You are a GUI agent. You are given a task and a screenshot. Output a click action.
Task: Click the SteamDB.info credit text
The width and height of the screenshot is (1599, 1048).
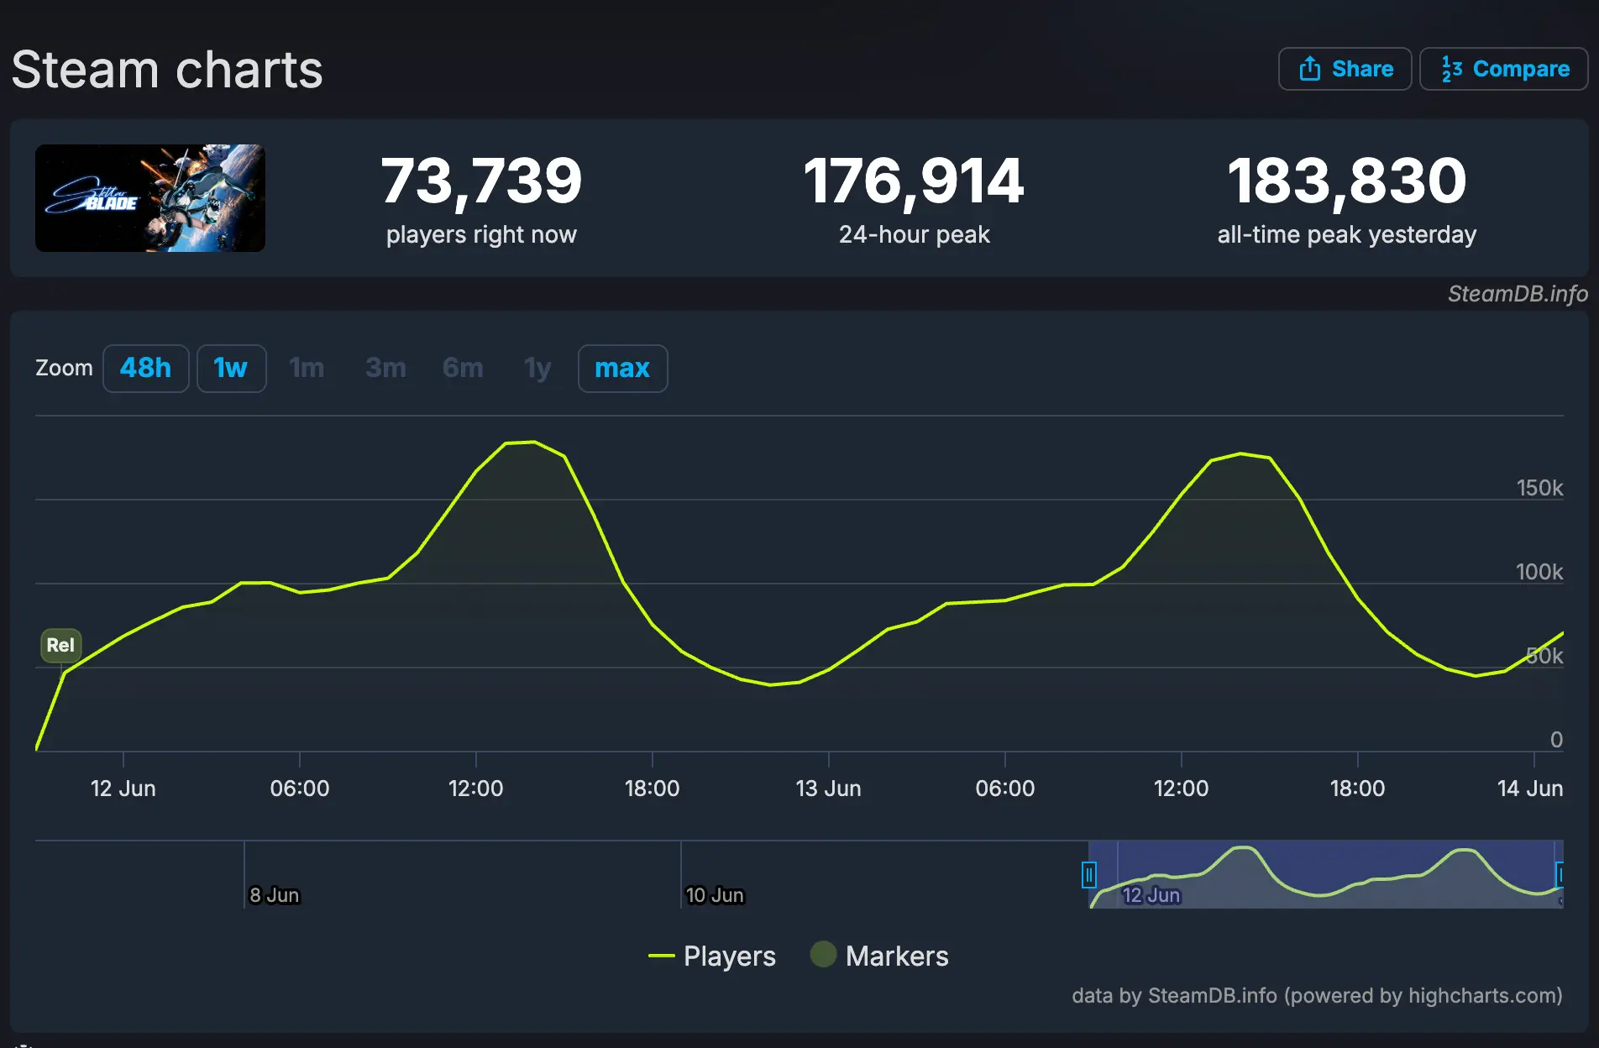tap(1518, 294)
